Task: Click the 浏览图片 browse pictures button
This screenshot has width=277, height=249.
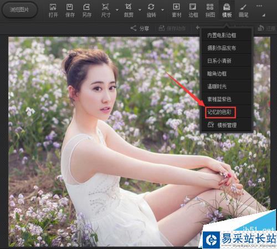Action: [19, 9]
